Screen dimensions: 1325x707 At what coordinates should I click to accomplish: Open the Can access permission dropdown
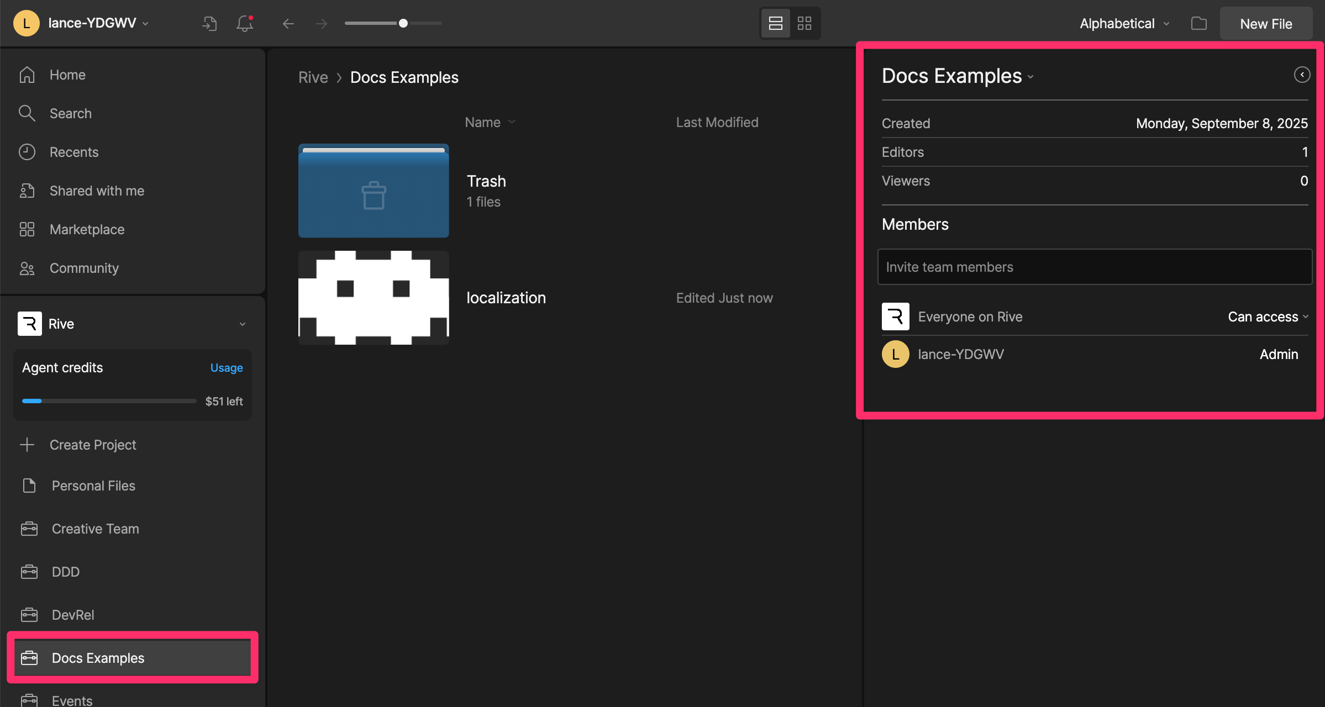click(x=1268, y=316)
